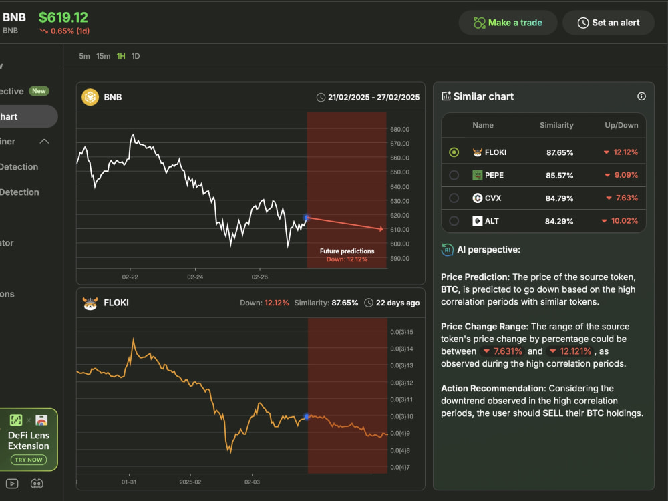Select the PEPE radio button
Viewport: 668px width, 501px height.
coord(454,175)
